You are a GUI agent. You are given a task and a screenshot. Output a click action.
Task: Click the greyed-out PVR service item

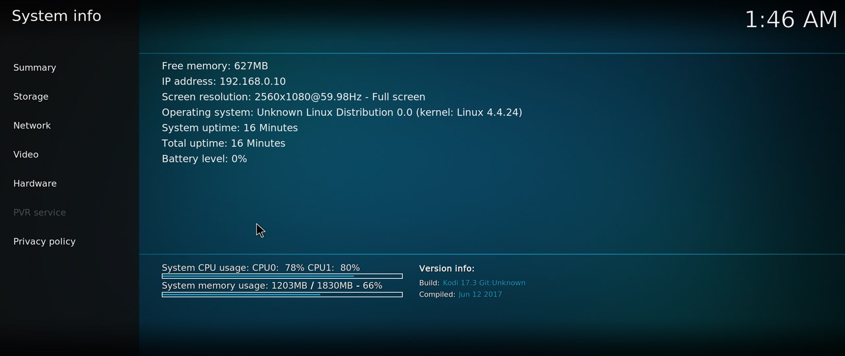pyautogui.click(x=40, y=212)
